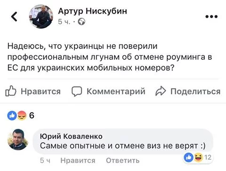Go back with the left arrow
Screen dimensions: 226x171
pos(14,16)
